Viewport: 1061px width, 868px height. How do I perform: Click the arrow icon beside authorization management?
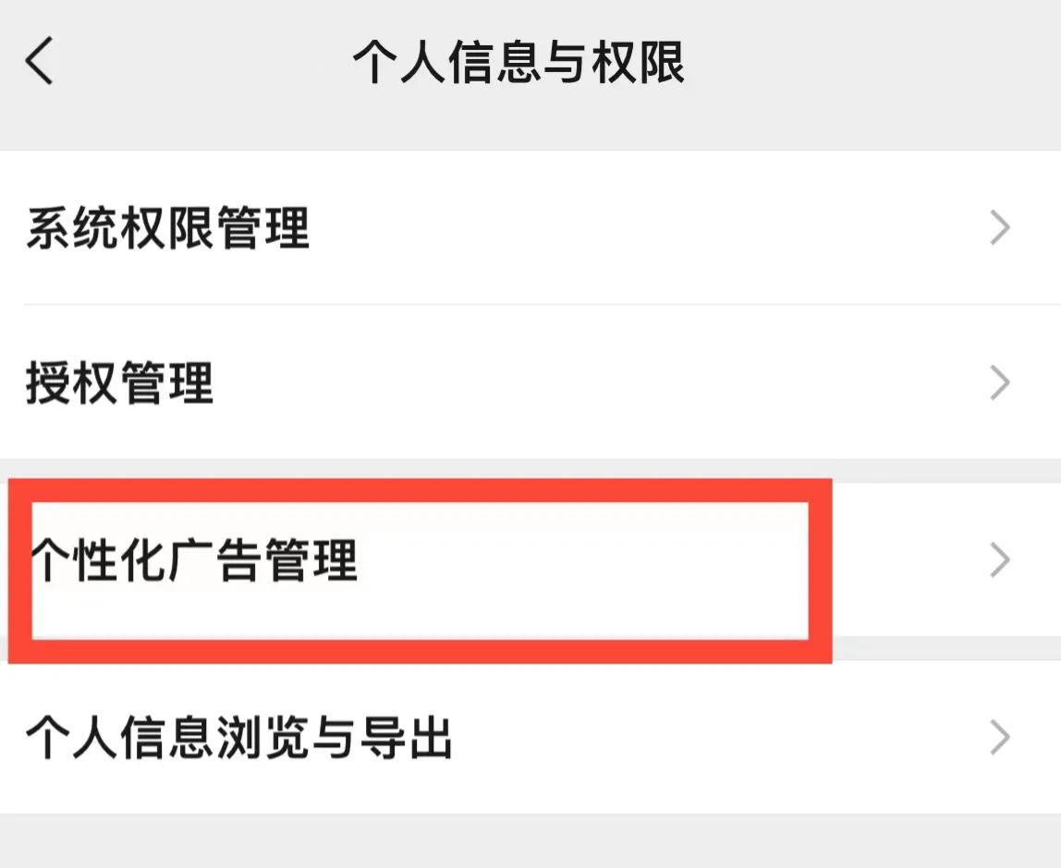(1000, 384)
